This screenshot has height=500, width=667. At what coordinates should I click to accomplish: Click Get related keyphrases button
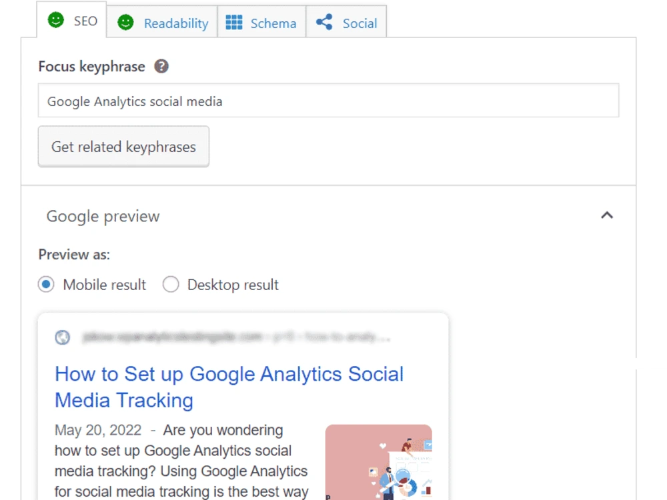tap(123, 146)
